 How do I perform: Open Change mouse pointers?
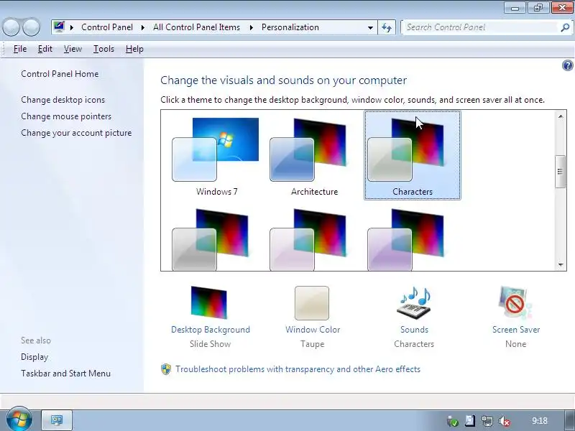pos(66,116)
